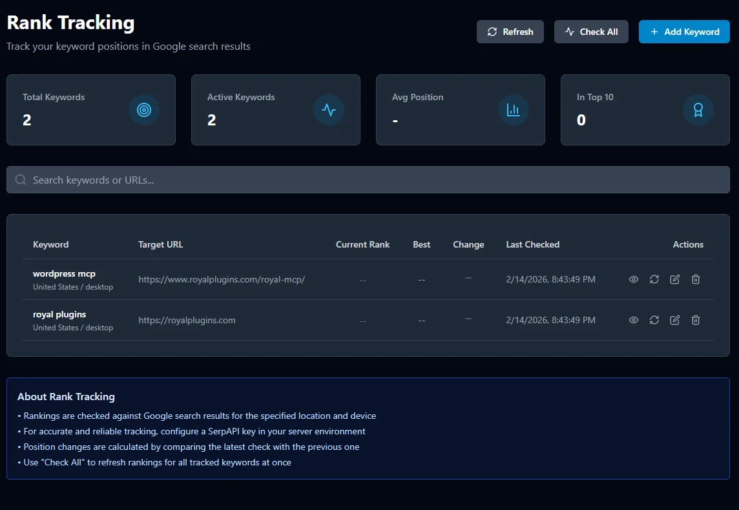The image size is (739, 510).
Task: Re-check ranking for royal plugins keyword
Action: click(654, 320)
